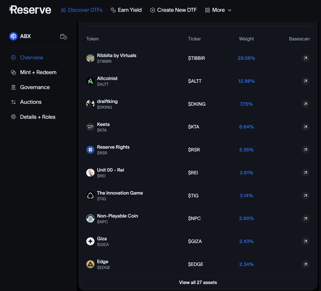This screenshot has width=321, height=291.
Task: Open Discover DTFs page
Action: (82, 10)
